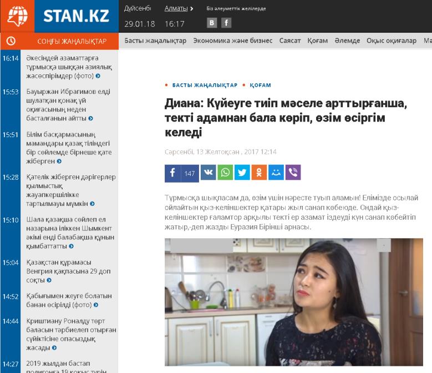
Task: Open the БАСТЫ ЖАҢАЛЫҚТАР category link above headline
Action: pos(205,85)
